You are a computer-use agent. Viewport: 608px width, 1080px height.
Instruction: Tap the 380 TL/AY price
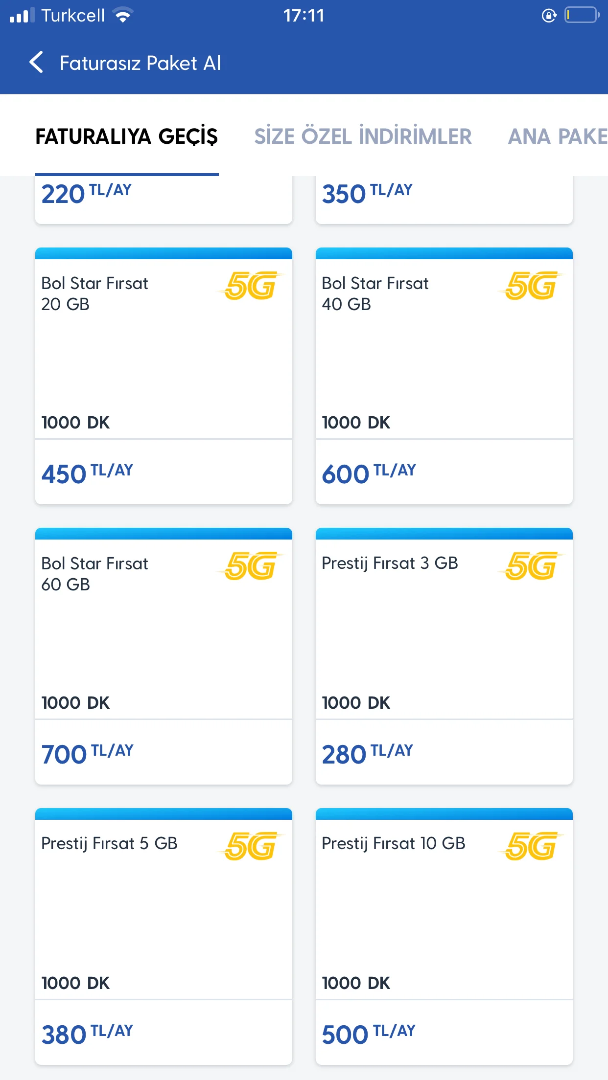tap(87, 1034)
